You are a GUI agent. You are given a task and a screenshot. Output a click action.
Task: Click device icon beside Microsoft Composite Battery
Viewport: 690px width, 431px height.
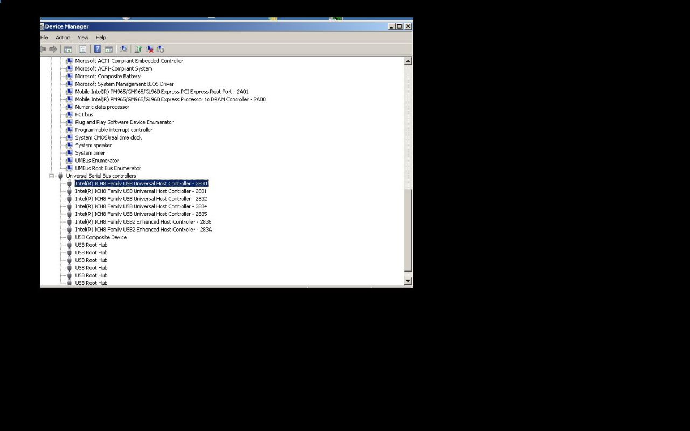pos(69,77)
